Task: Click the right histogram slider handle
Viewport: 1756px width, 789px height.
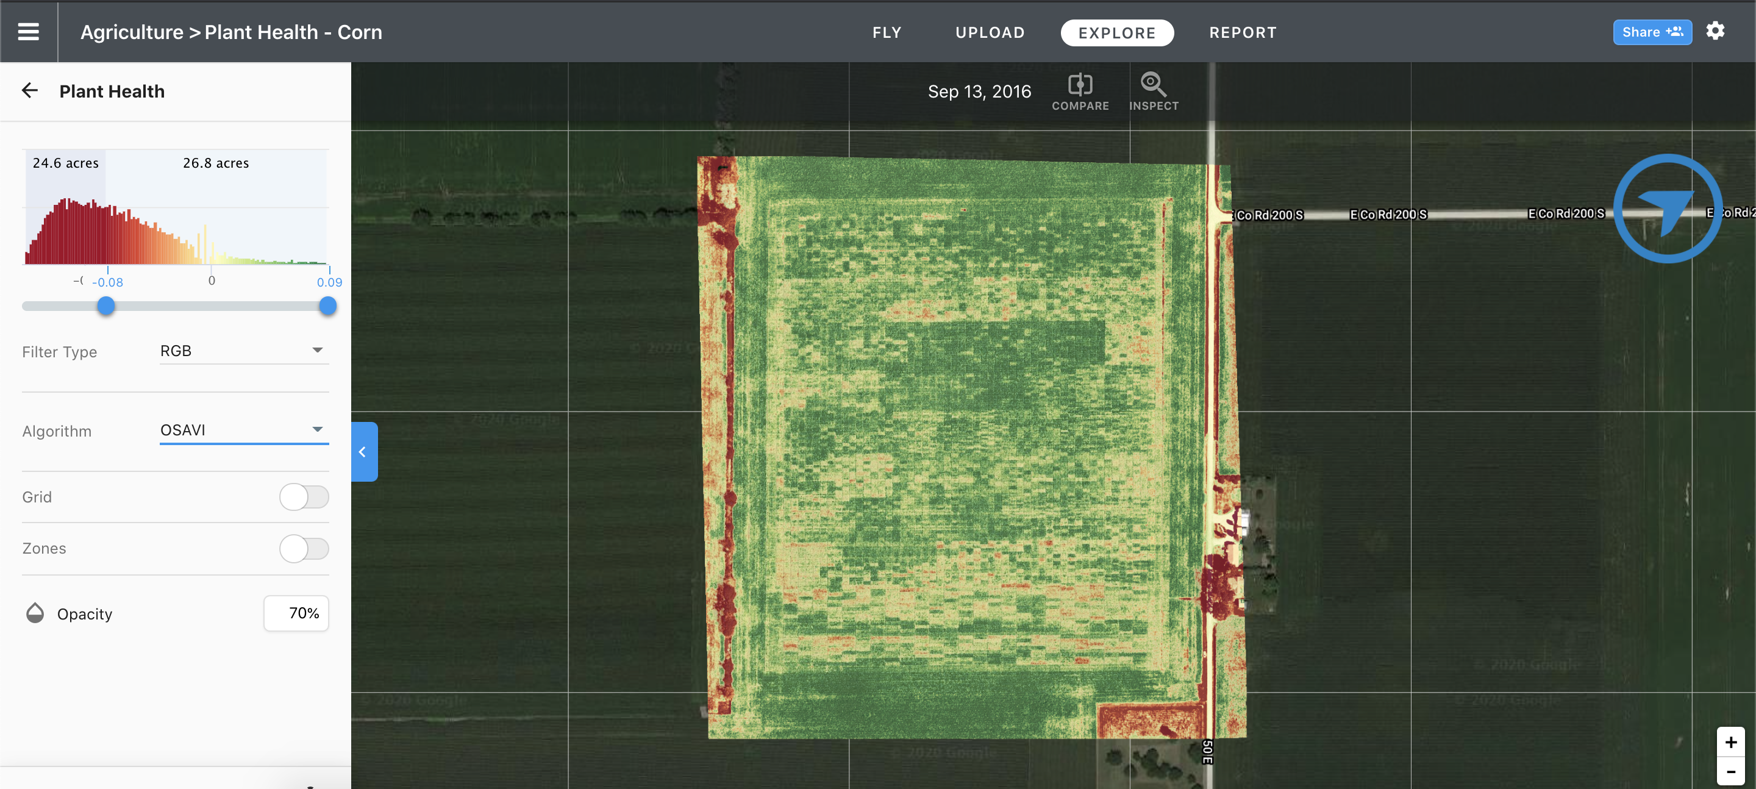Action: click(328, 305)
